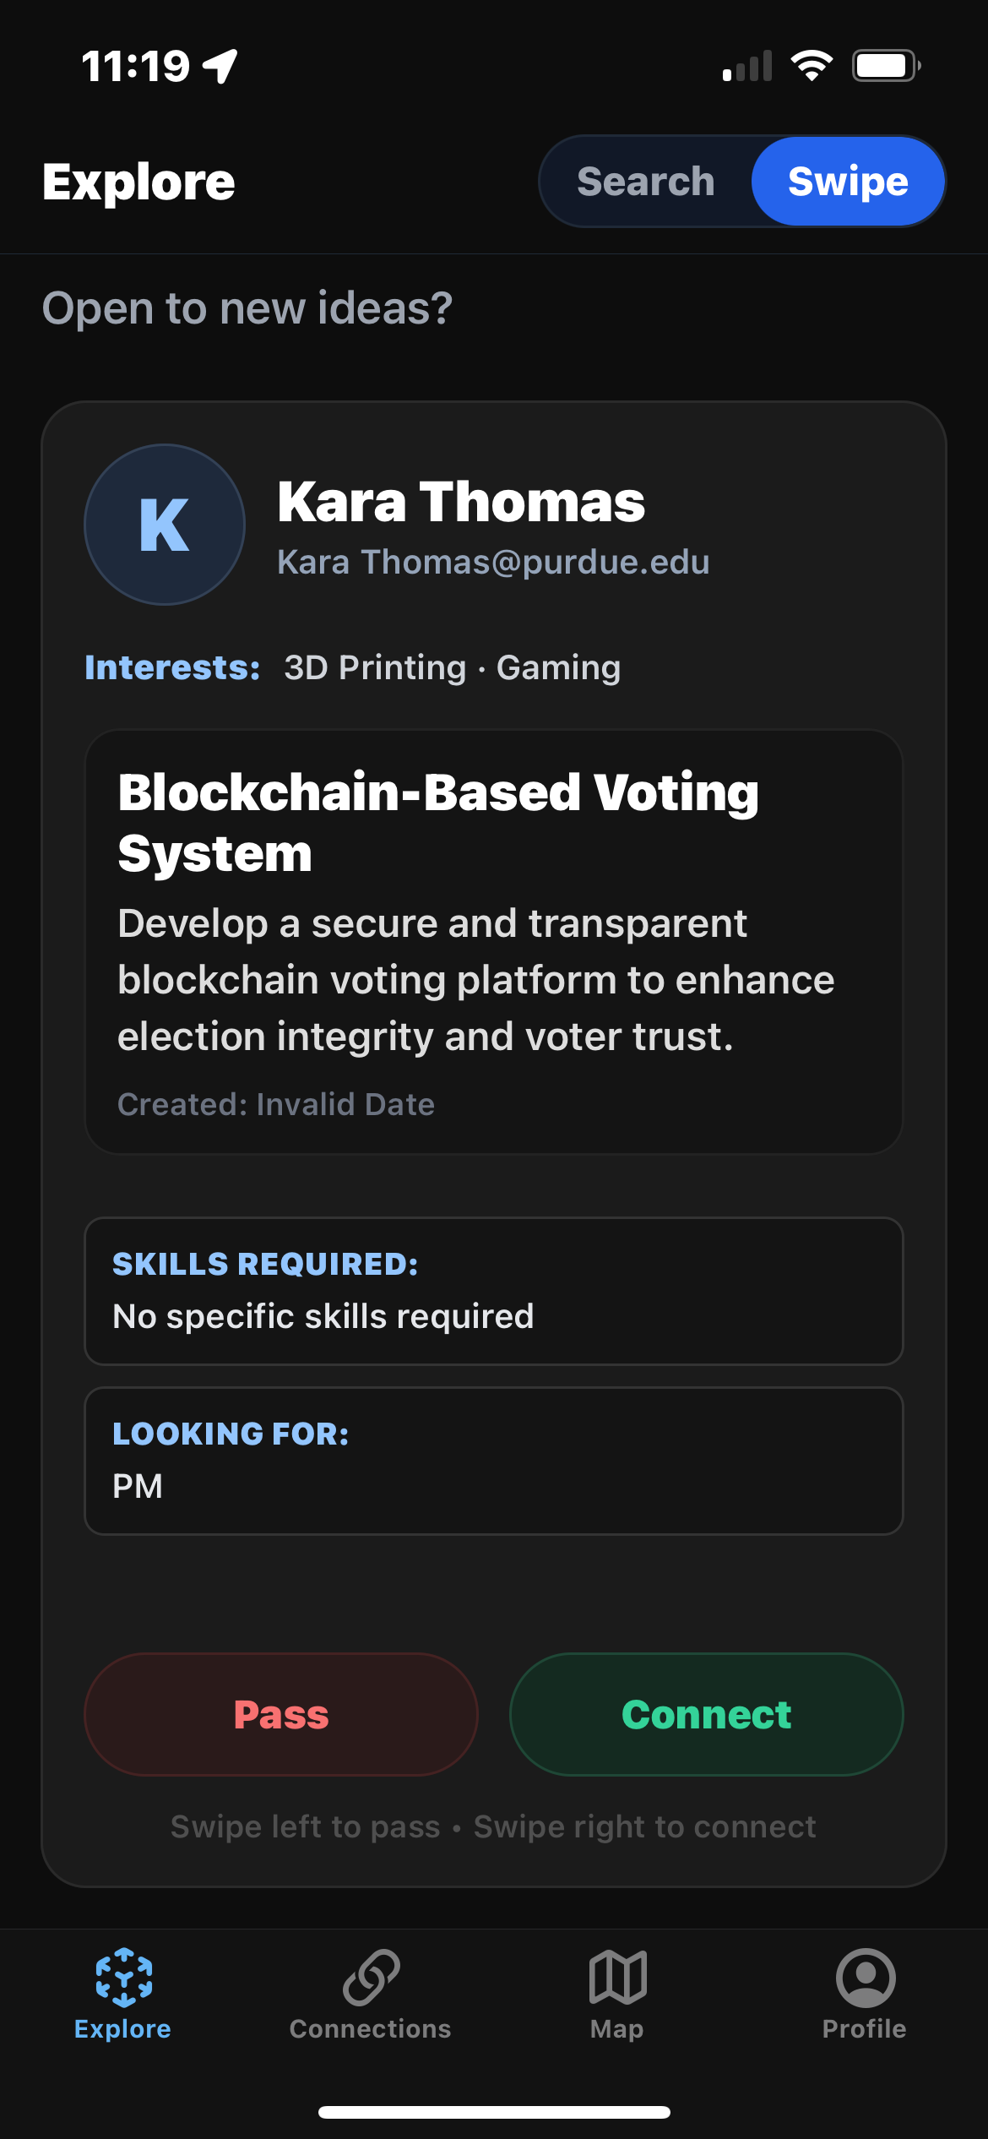Screen dimensions: 988x2139
Task: Open the Blockchain-Based Voting System card
Action: (x=494, y=942)
